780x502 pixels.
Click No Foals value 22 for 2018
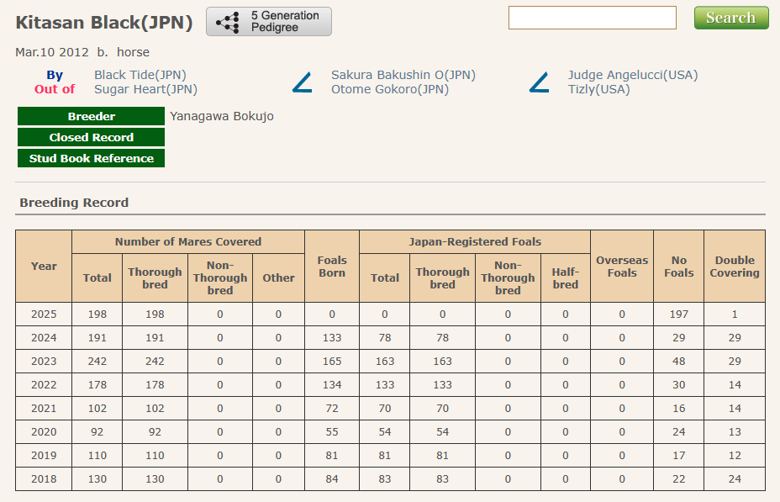pyautogui.click(x=678, y=479)
